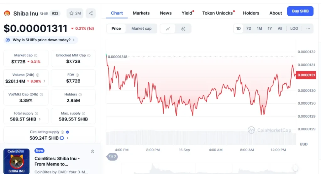Enable the LOG scale toggle
Image resolution: width=321 pixels, height=174 pixels.
(x=294, y=28)
